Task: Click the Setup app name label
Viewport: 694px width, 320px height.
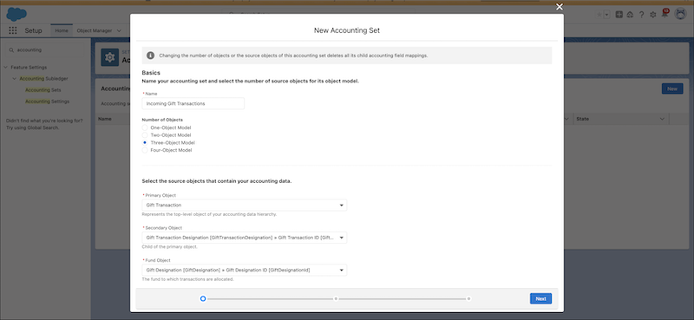Action: [33, 30]
